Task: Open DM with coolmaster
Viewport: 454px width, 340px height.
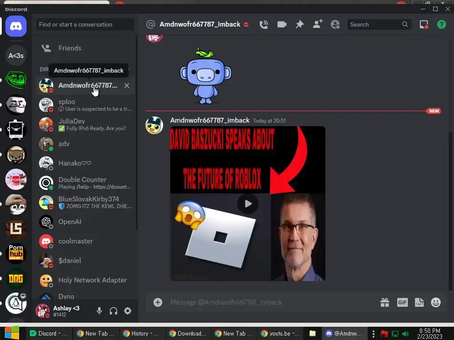Action: pos(86,241)
